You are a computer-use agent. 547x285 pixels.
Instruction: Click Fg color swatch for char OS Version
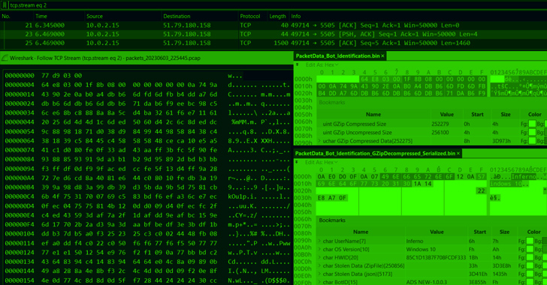[x=530, y=250]
